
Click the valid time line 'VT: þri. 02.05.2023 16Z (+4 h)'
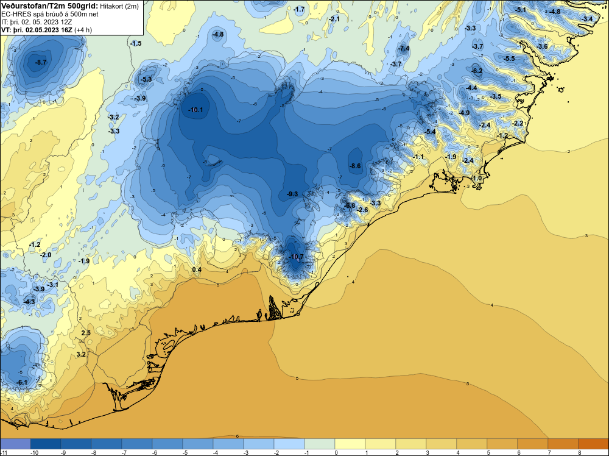point(47,29)
